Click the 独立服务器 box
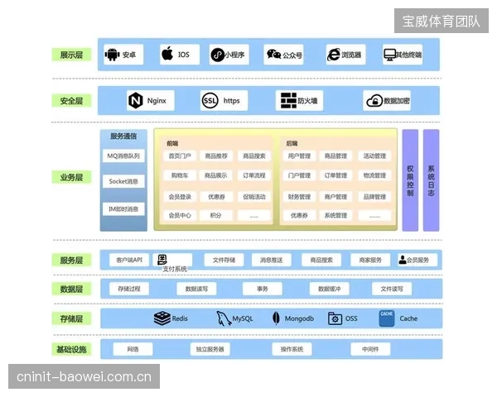 210,349
